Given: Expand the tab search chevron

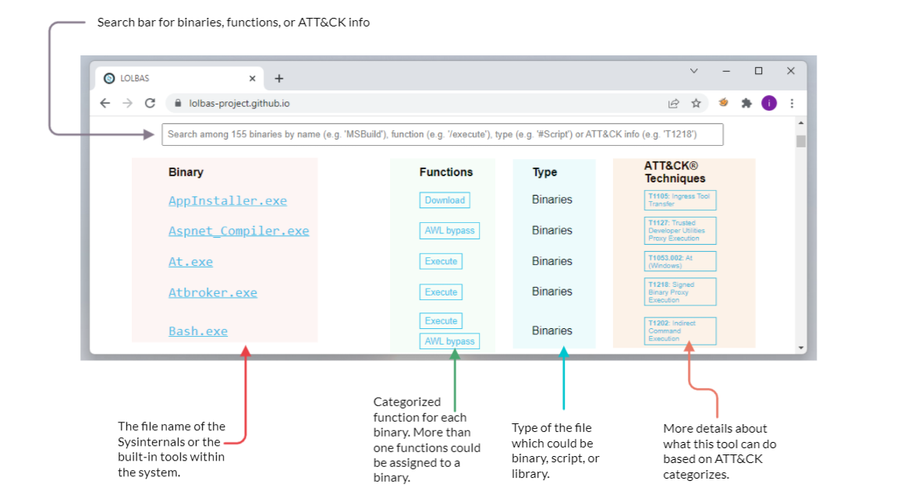Looking at the screenshot, I should (693, 71).
